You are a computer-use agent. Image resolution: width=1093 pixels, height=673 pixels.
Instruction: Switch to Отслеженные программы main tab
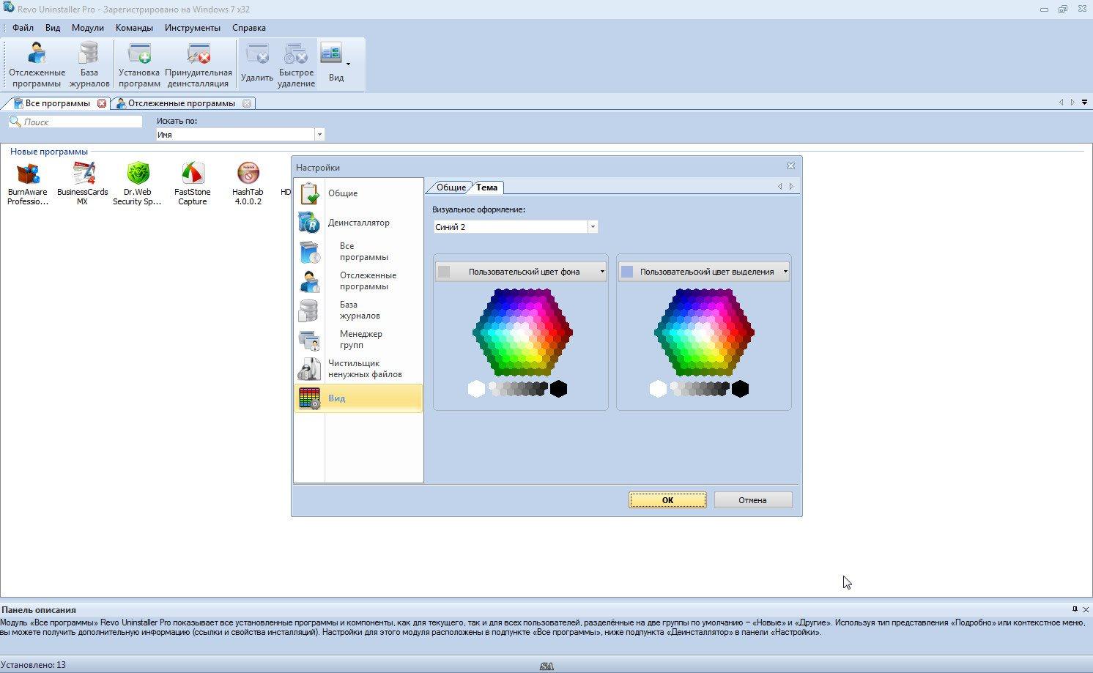click(x=181, y=103)
